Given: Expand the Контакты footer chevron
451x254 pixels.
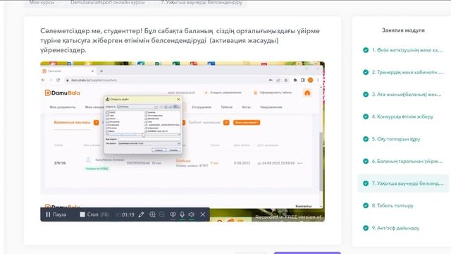Looking at the screenshot, I should [321, 206].
